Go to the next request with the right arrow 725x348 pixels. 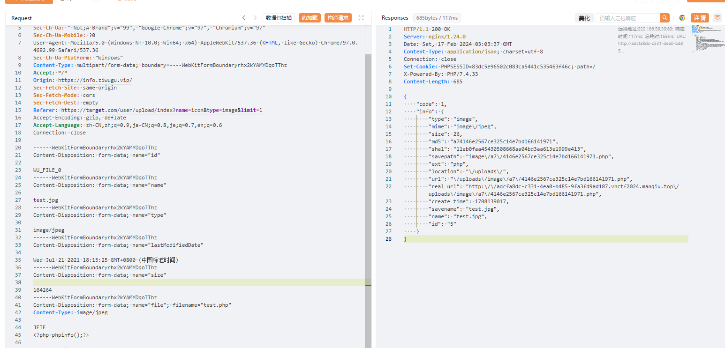point(255,18)
